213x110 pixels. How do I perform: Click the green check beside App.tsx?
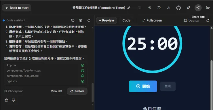(83, 65)
